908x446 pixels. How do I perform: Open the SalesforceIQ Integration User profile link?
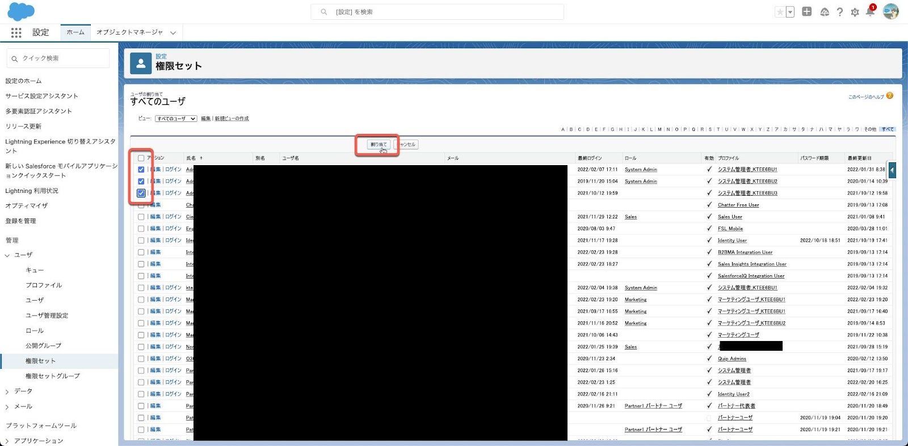(x=751, y=276)
